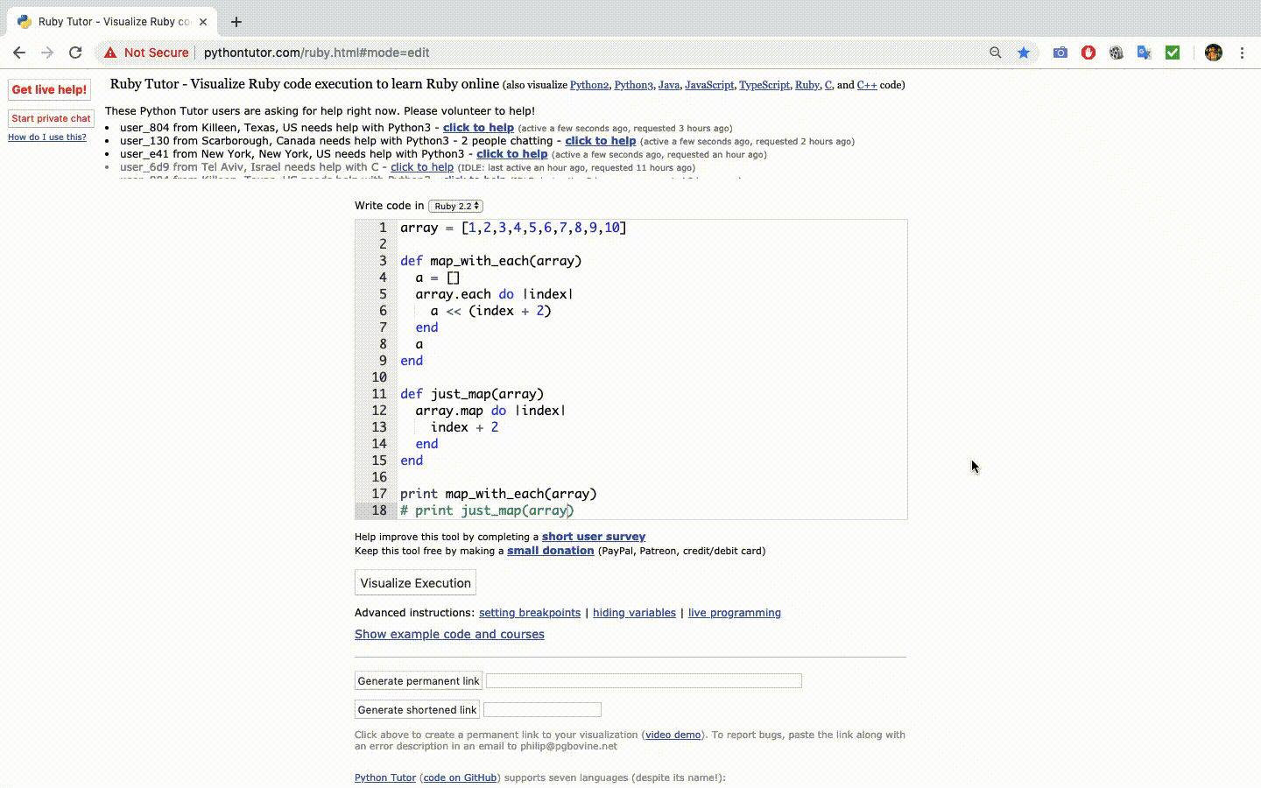This screenshot has width=1261, height=788.
Task: Open the live programming link
Action: click(x=735, y=613)
